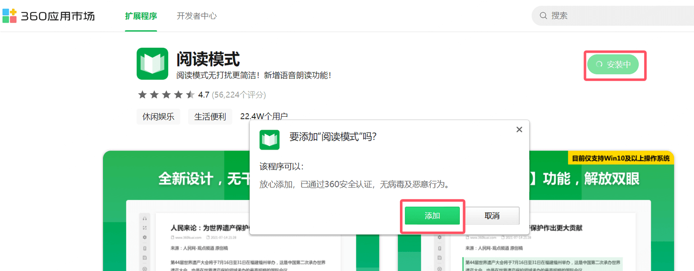
Task: Click the fullscreen icon in left preview sidebar
Action: click(x=144, y=228)
